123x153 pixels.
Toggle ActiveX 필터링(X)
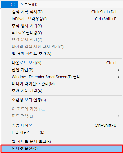pos(62,33)
